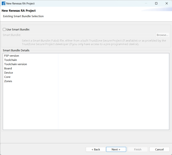The width and height of the screenshot is (172, 155).
Task: Close the New Renesas RA Project dialog
Action: (x=167, y=3)
